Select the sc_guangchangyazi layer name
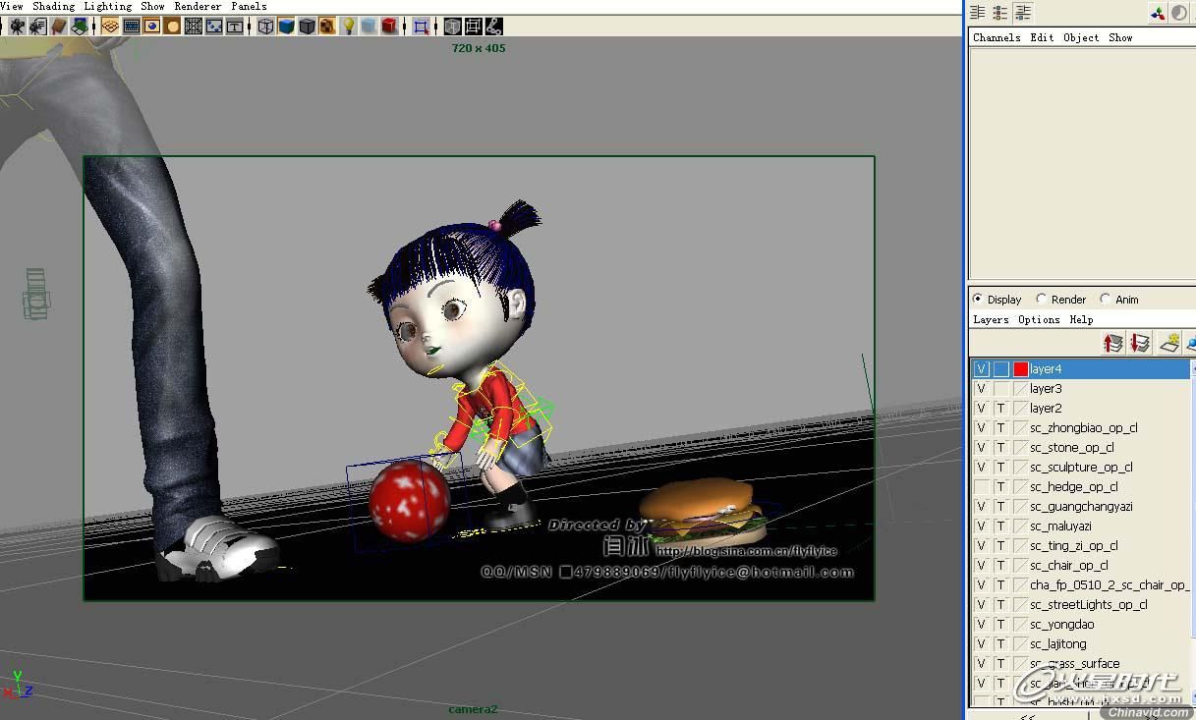The height and width of the screenshot is (720, 1196). 1081,507
